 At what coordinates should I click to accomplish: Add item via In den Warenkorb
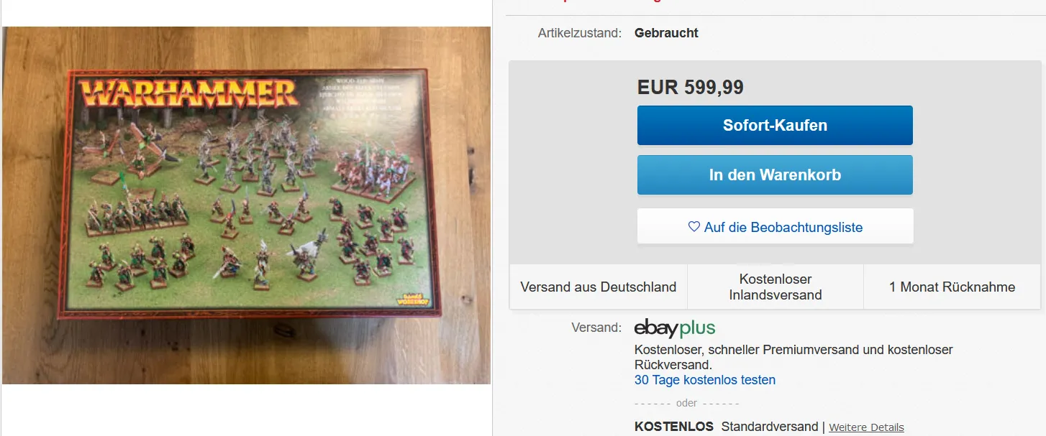tap(775, 175)
